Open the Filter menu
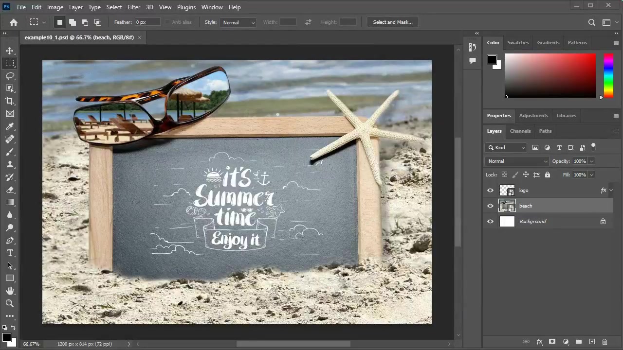The image size is (623, 350). [x=133, y=7]
